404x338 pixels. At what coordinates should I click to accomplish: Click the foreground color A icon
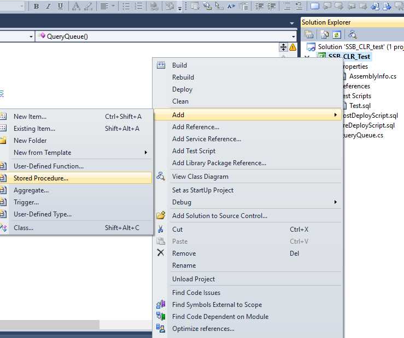[x=76, y=6]
